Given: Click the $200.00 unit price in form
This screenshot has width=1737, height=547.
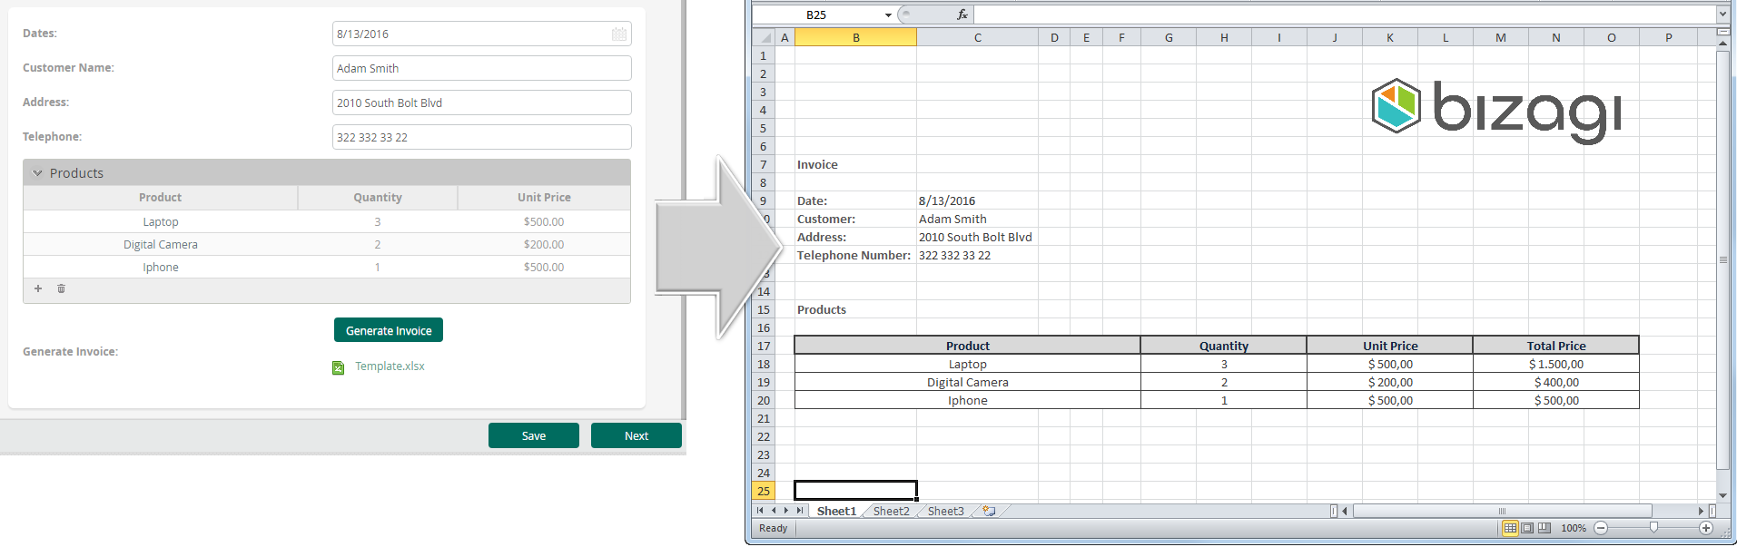Looking at the screenshot, I should click(x=544, y=244).
